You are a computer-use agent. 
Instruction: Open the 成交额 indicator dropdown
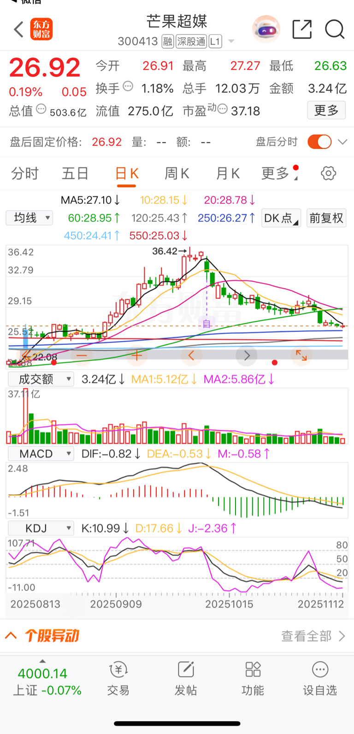[x=41, y=379]
